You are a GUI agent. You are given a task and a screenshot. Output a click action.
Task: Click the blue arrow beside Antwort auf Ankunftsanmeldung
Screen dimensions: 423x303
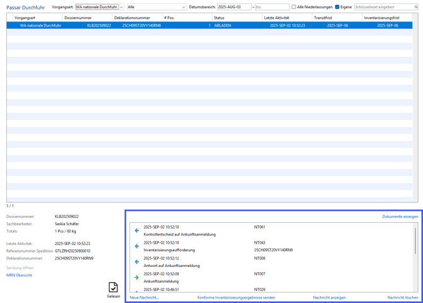(137, 262)
